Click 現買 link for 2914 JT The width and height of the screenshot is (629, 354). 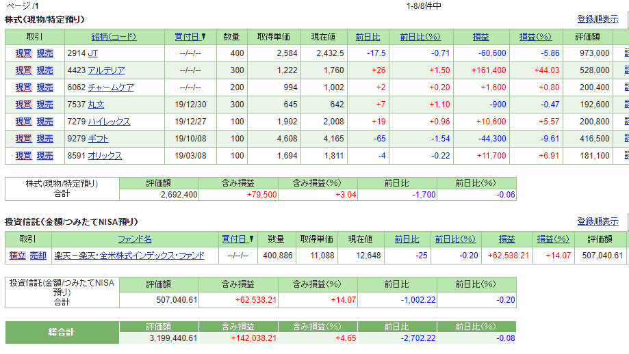coord(24,53)
